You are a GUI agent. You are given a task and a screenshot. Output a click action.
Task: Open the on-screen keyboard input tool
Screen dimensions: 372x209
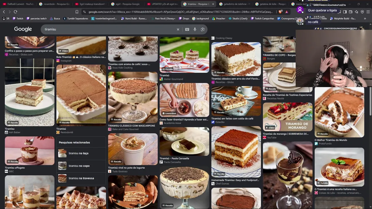click(187, 29)
